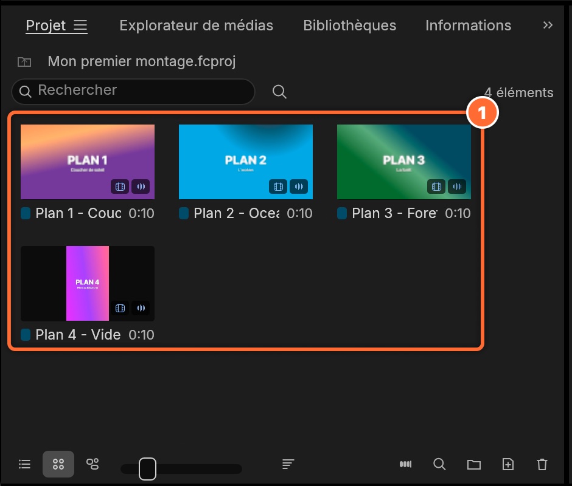Switch to the Projet tab
The image size is (572, 486).
tap(46, 26)
